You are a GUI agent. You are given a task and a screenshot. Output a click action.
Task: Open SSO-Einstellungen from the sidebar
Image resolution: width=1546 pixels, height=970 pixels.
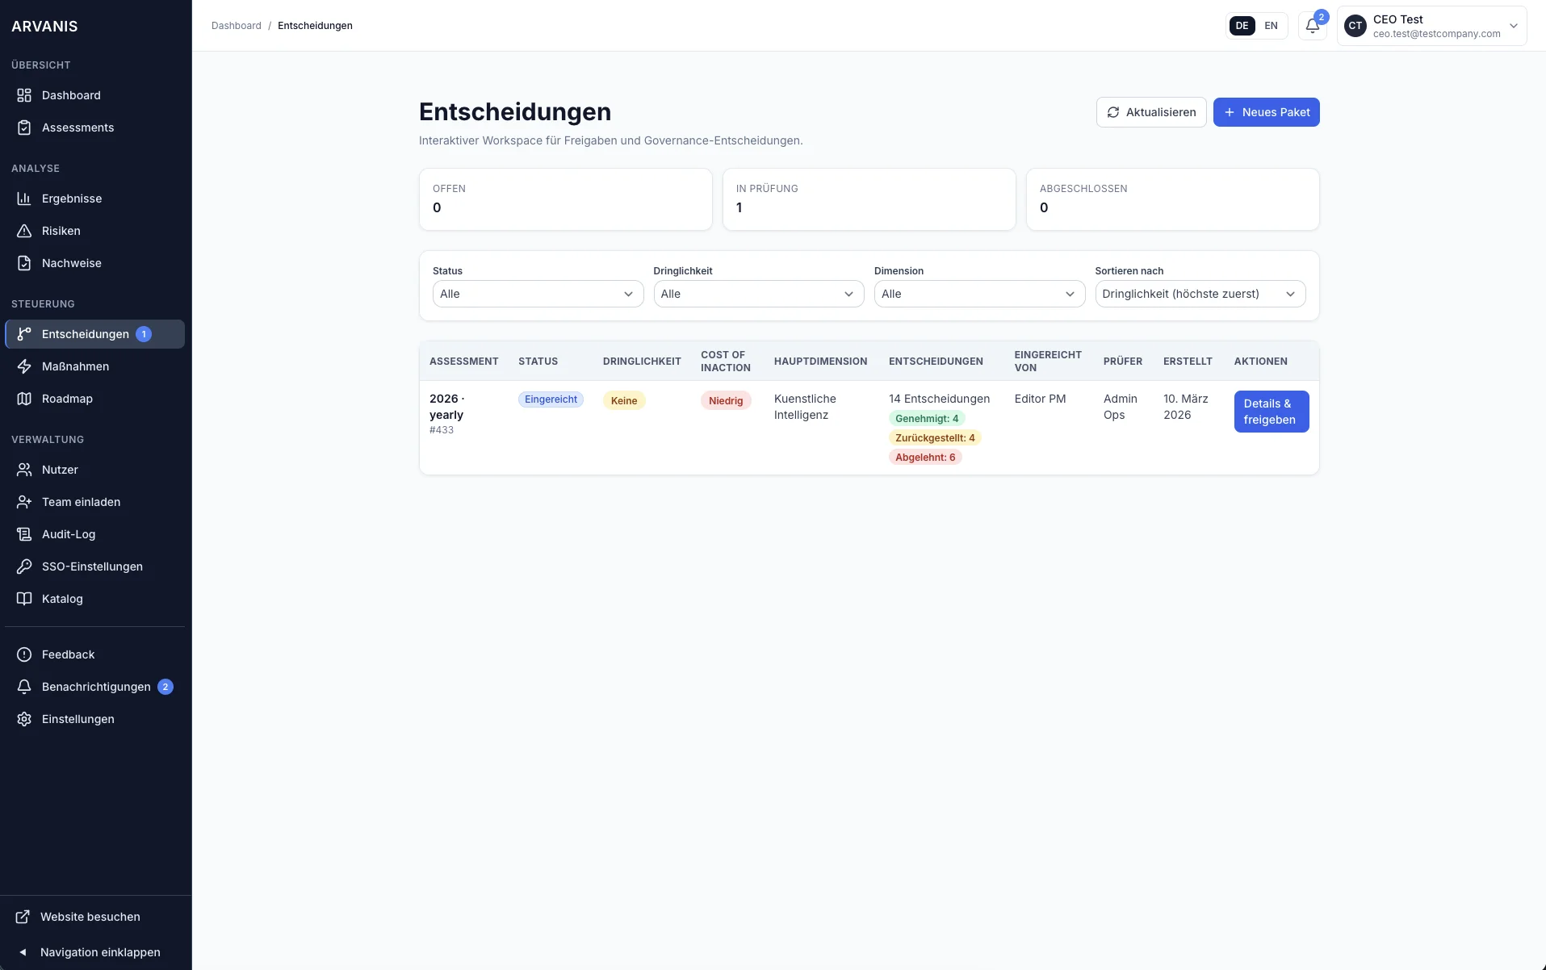click(x=91, y=566)
